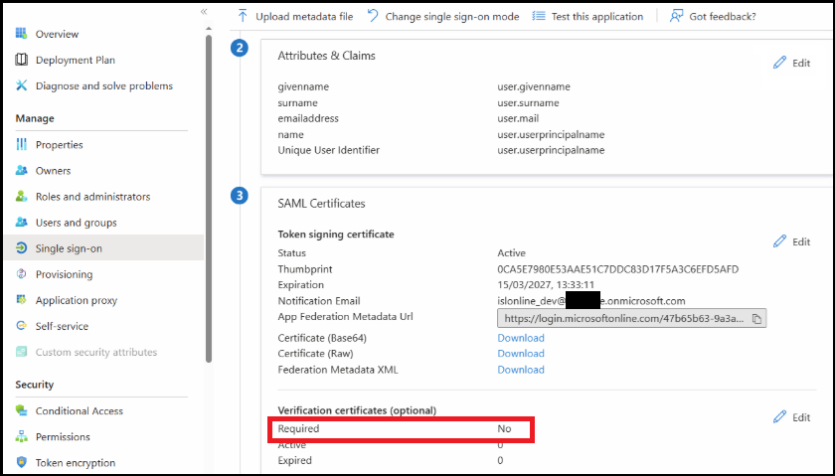Viewport: 835px width, 476px height.
Task: Click the Users and groups icon
Action: 21,222
